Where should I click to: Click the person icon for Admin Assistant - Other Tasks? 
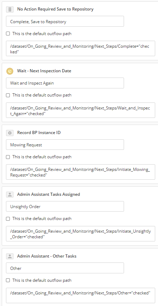click(10, 256)
